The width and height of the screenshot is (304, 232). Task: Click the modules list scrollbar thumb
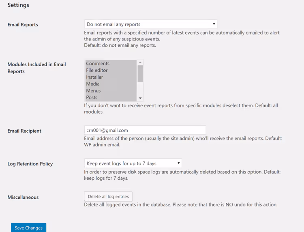pyautogui.click(x=140, y=73)
